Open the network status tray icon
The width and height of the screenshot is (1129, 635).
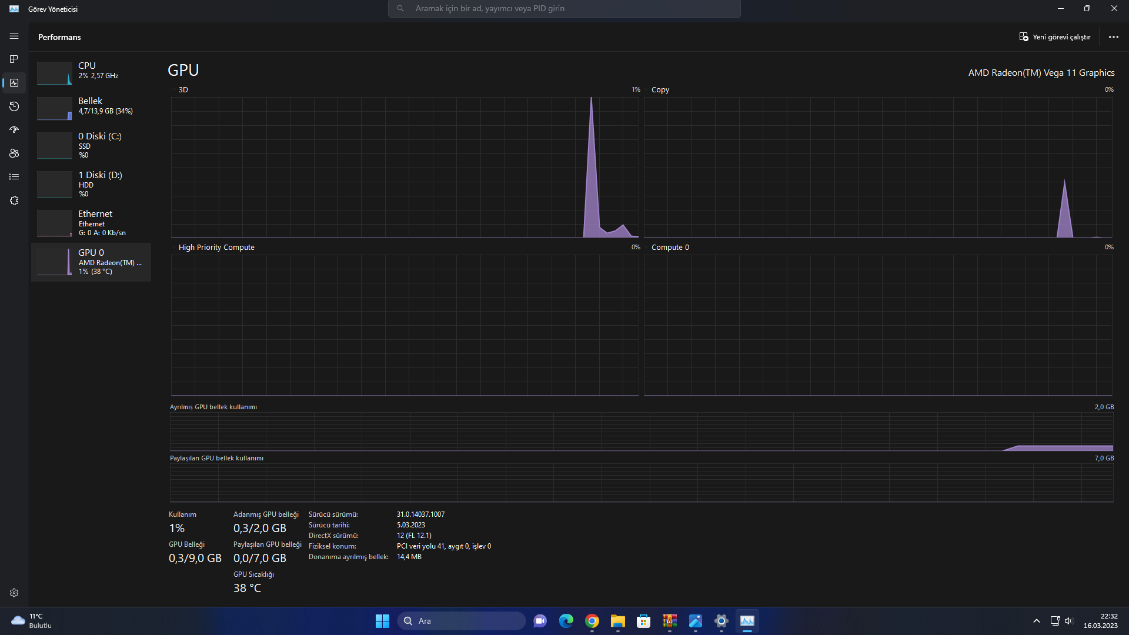point(1055,621)
